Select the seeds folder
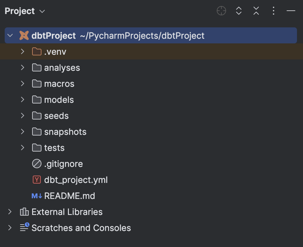This screenshot has height=247, width=303. [56, 115]
